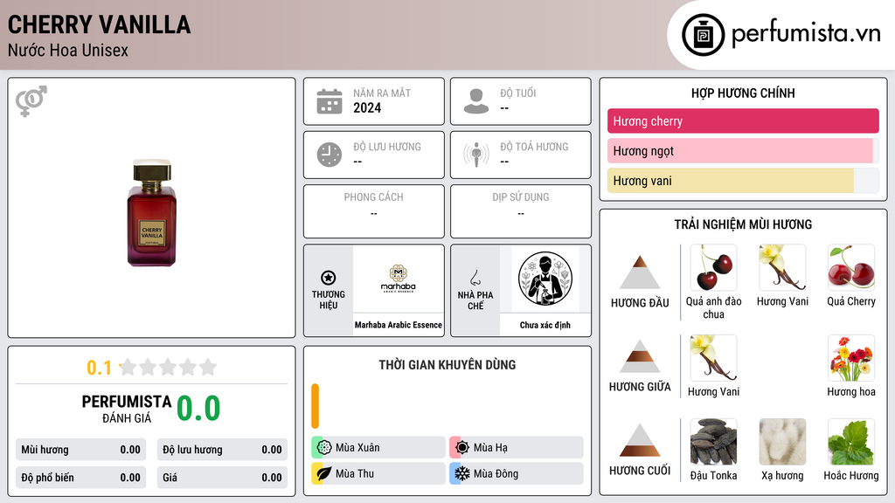
Task: Click the Đậu Tonka note image
Action: click(x=713, y=442)
